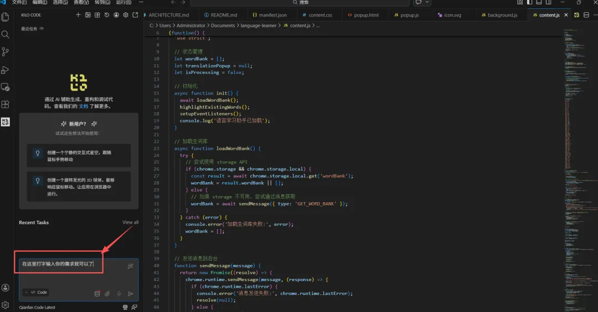Open the Extensions view

click(x=6, y=104)
